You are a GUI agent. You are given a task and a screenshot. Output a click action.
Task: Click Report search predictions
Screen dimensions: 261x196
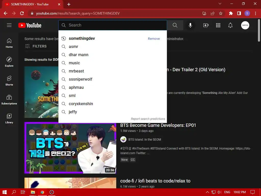(x=148, y=119)
